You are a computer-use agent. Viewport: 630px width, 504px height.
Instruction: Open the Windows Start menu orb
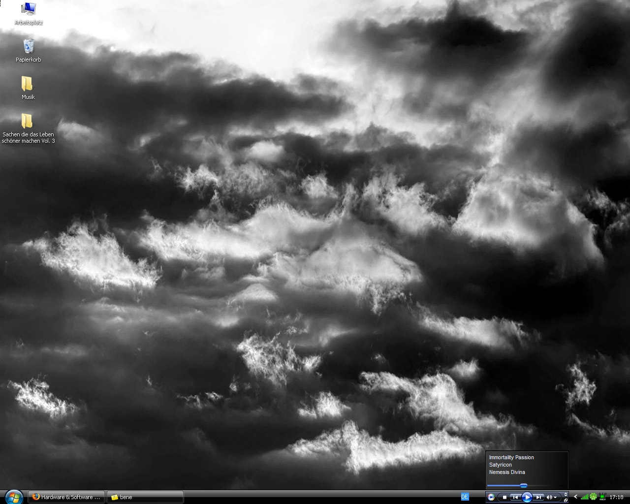[x=13, y=497]
